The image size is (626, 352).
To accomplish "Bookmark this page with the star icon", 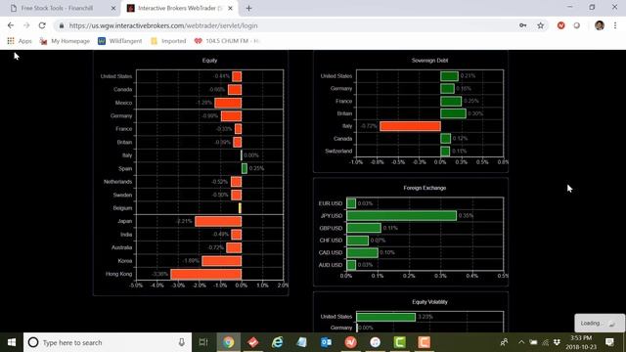I will [541, 25].
